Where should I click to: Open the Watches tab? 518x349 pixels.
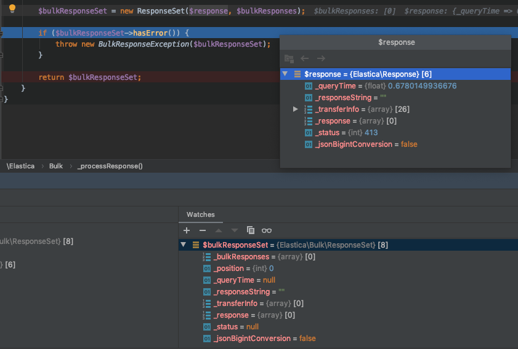(x=201, y=214)
